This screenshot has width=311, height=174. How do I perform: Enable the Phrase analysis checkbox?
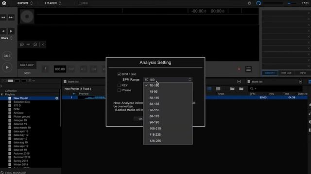pyautogui.click(x=119, y=90)
